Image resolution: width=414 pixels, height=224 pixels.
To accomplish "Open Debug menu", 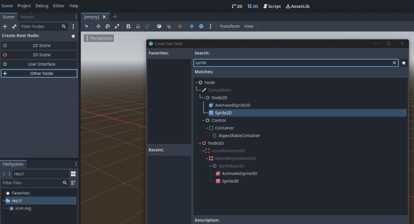I will (42, 6).
